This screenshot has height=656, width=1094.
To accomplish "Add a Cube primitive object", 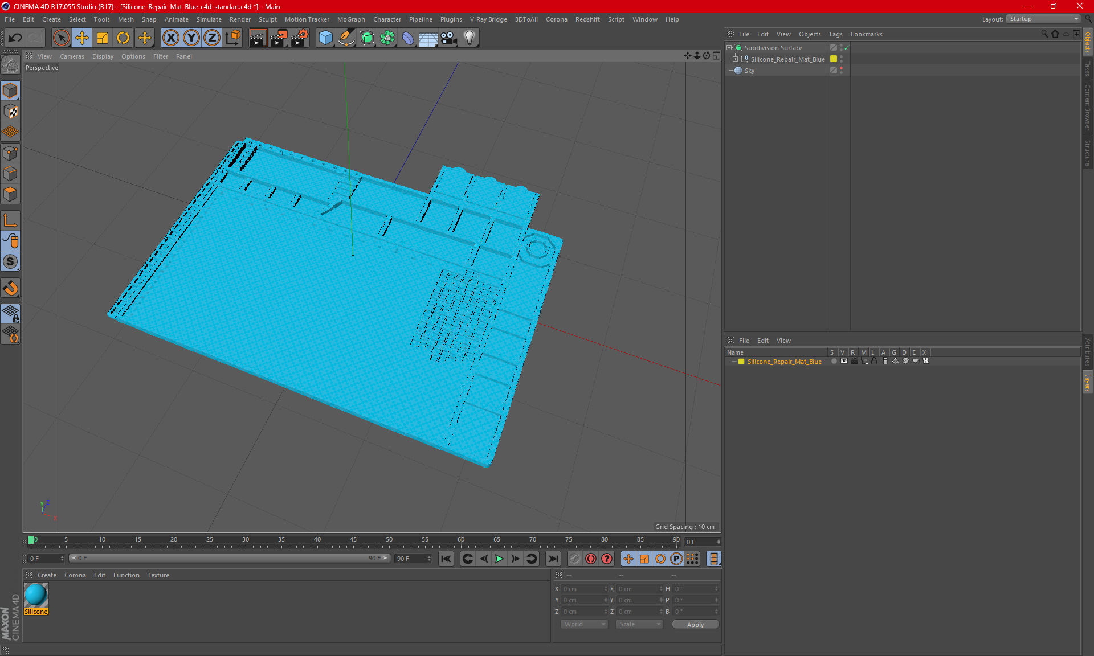I will 325,38.
